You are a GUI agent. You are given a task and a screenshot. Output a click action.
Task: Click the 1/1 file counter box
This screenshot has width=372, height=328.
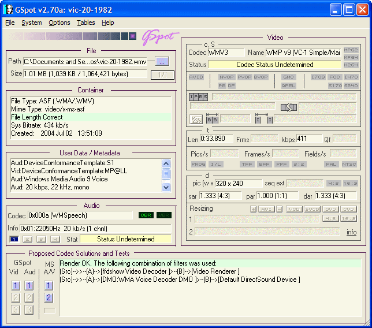(x=162, y=74)
